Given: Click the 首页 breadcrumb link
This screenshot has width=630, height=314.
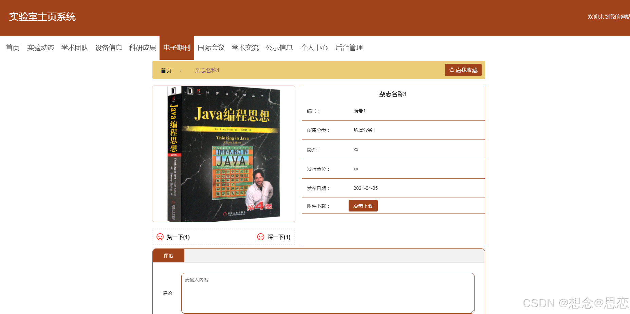Looking at the screenshot, I should (166, 70).
